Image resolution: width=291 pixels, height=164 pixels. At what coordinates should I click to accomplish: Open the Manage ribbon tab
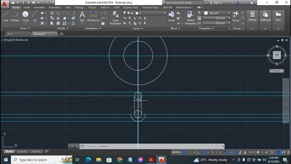pos(79,7)
